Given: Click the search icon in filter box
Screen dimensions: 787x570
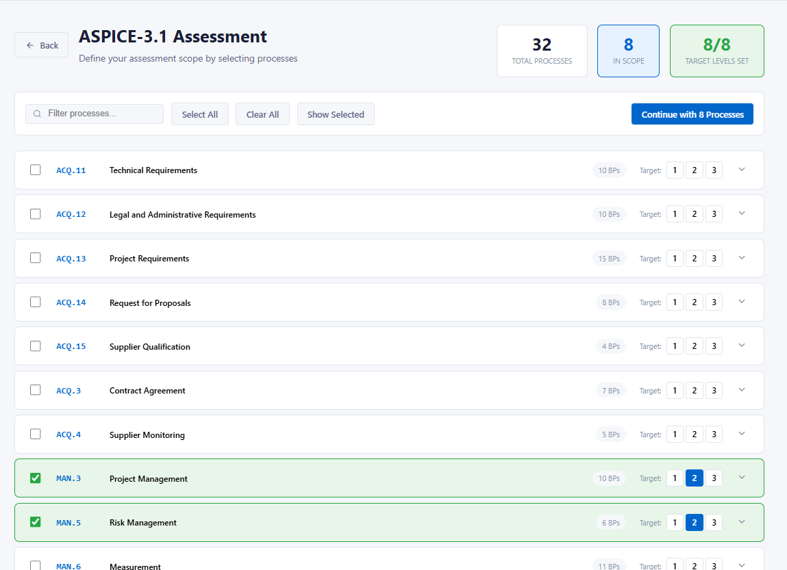Looking at the screenshot, I should (37, 114).
